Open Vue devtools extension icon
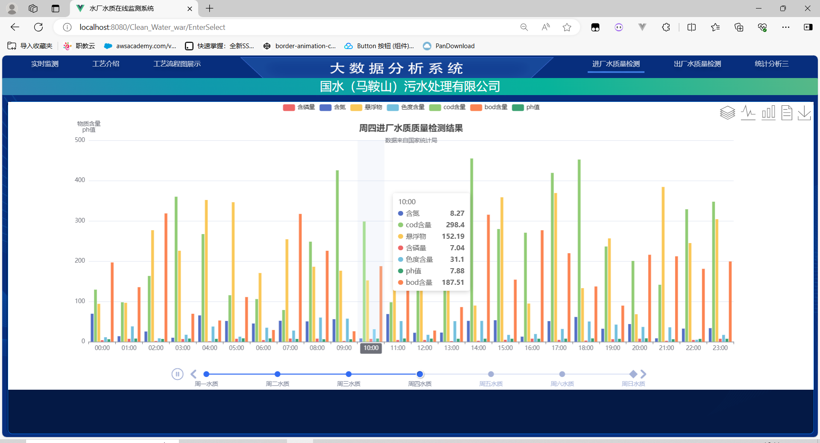This screenshot has width=820, height=443. click(x=642, y=27)
